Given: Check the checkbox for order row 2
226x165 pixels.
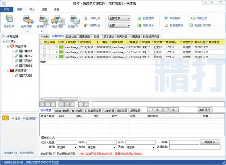Looking at the screenshot, I should tap(44, 52).
